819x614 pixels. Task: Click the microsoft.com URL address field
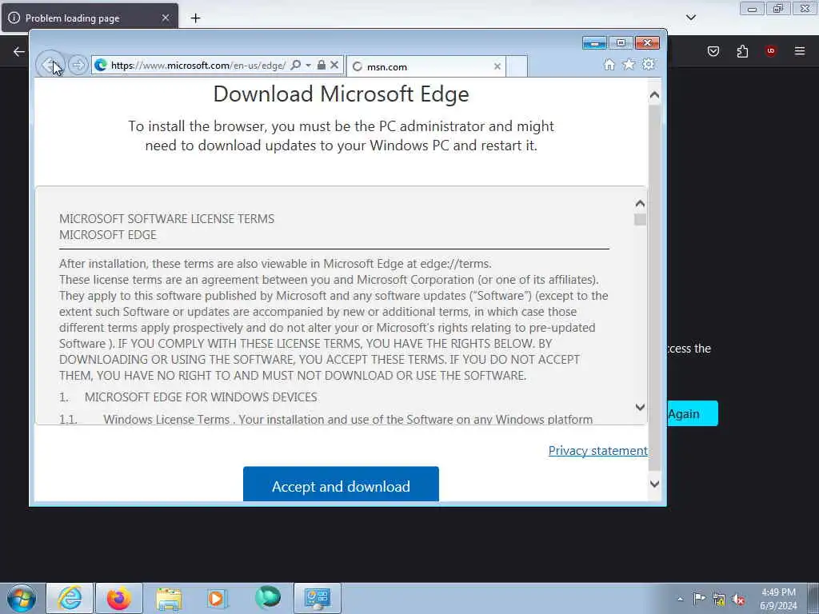(198, 66)
